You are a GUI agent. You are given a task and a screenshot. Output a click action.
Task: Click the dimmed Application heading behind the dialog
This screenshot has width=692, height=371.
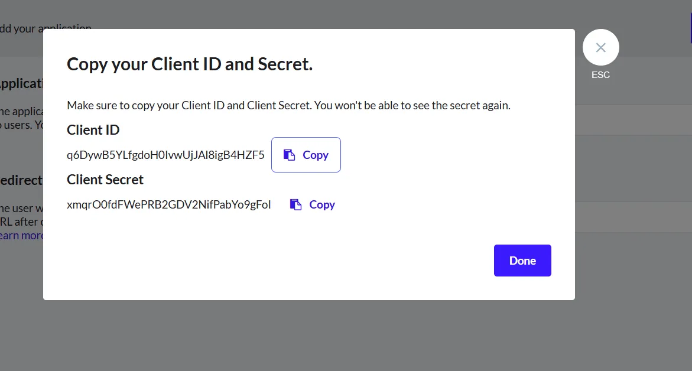coord(22,83)
